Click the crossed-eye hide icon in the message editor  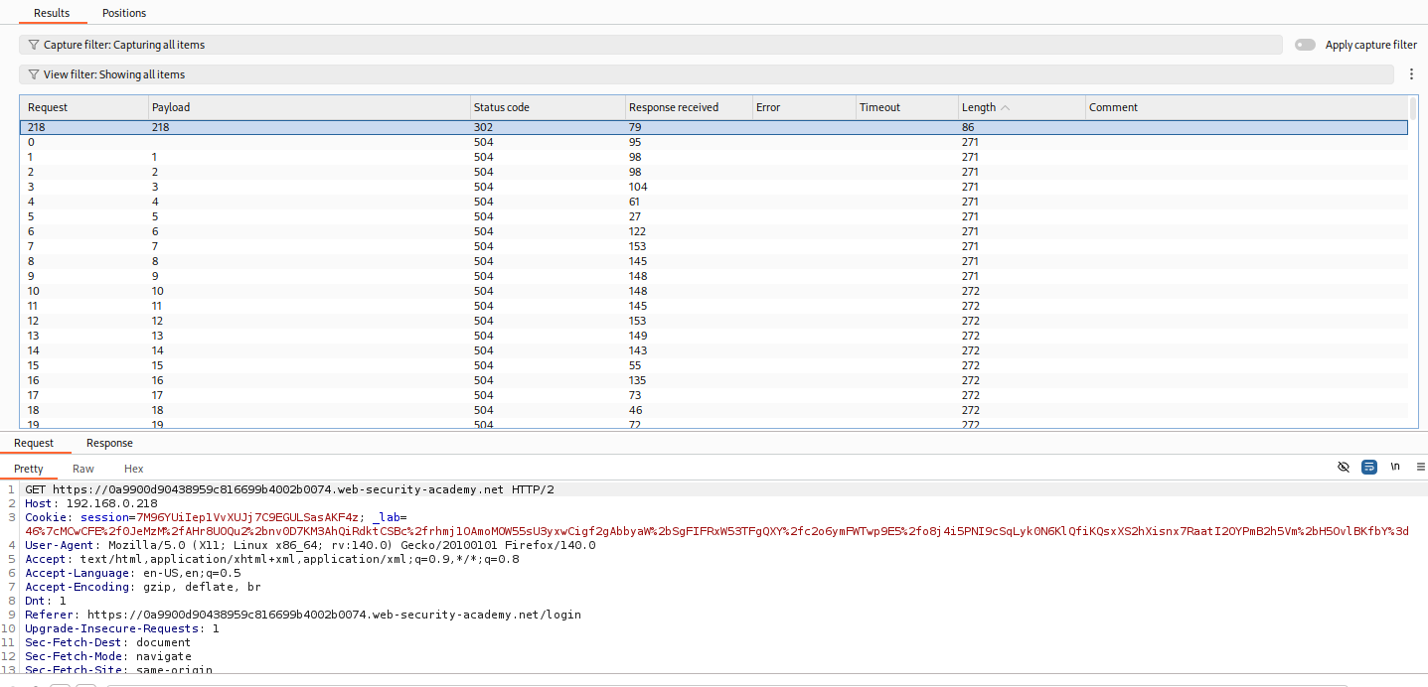(x=1344, y=467)
